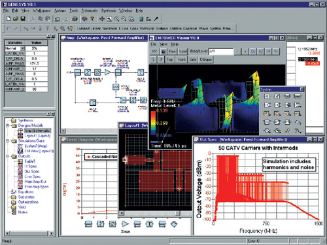Screen dimensions: 327x245
Task: Open the Synthesis menu
Action: pos(109,10)
